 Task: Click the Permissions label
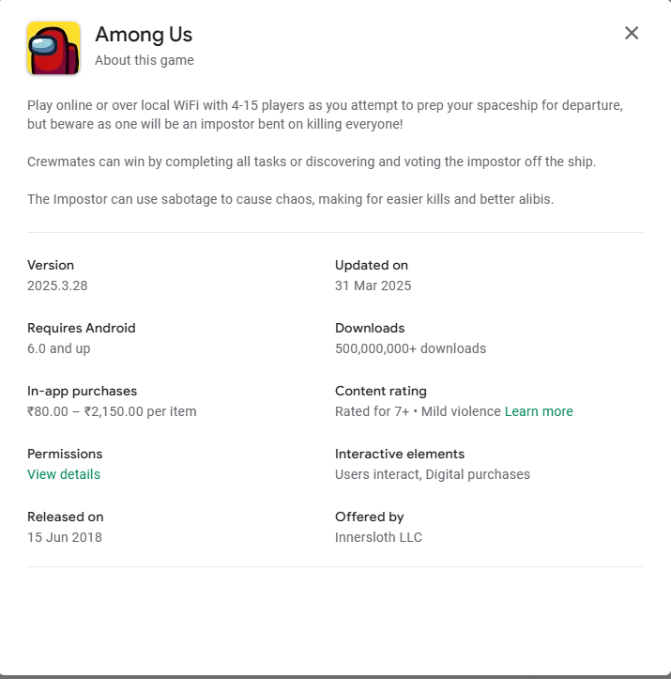click(x=65, y=454)
